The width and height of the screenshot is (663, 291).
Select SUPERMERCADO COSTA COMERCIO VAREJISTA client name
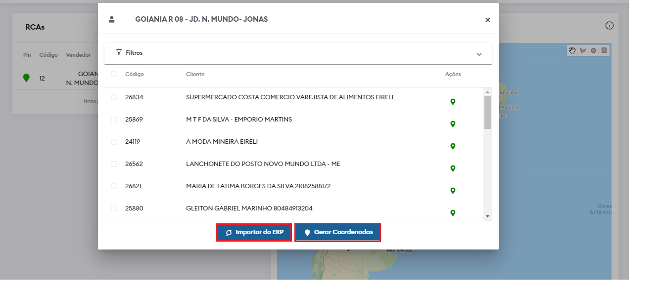pyautogui.click(x=289, y=97)
